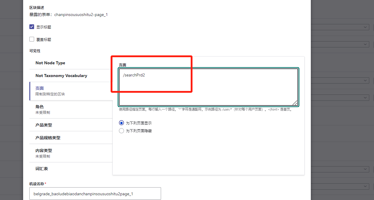Click the path usage help text below textarea
This screenshot has width=374, height=200.
(206, 109)
